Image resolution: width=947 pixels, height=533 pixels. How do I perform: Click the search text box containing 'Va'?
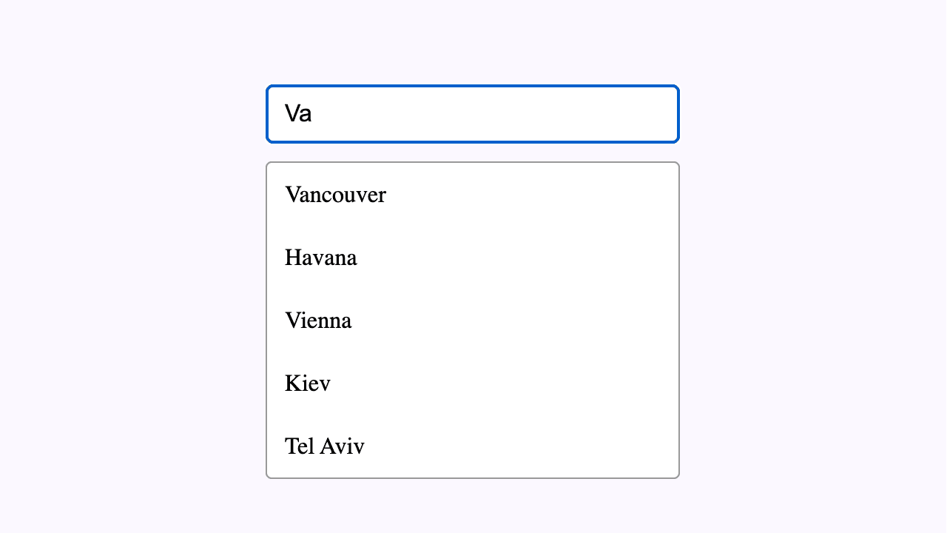(473, 113)
